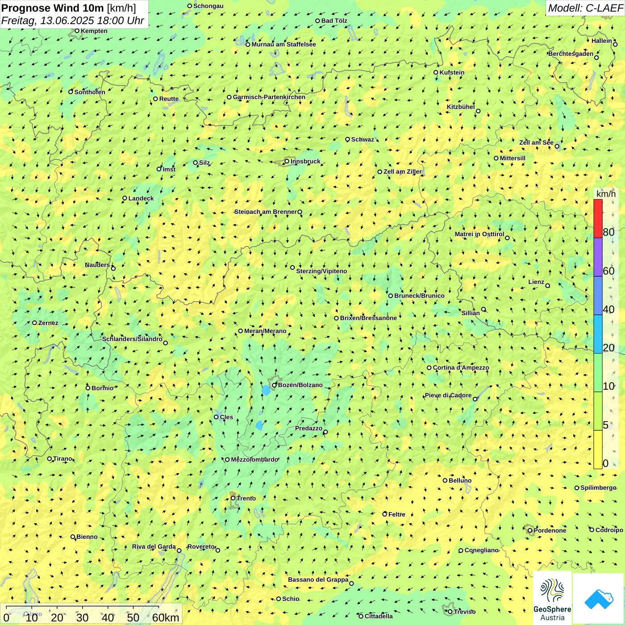Click the Bad Tölz city label

click(x=334, y=21)
